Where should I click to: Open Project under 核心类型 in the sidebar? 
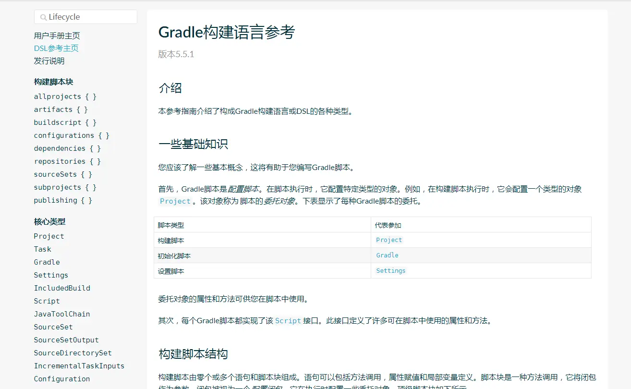tap(49, 236)
